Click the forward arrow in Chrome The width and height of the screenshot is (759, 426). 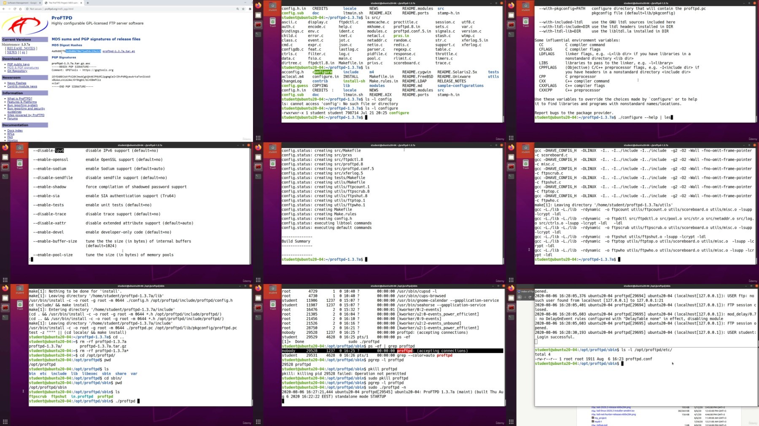tap(9, 9)
